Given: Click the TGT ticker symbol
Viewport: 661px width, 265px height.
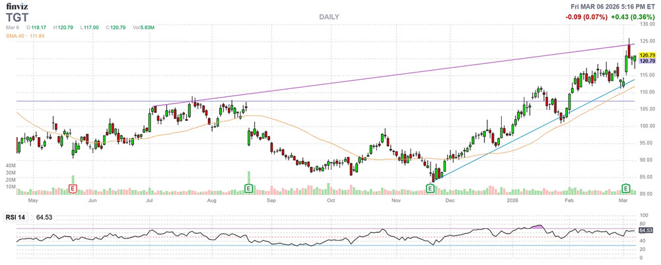Looking at the screenshot, I should tap(15, 17).
